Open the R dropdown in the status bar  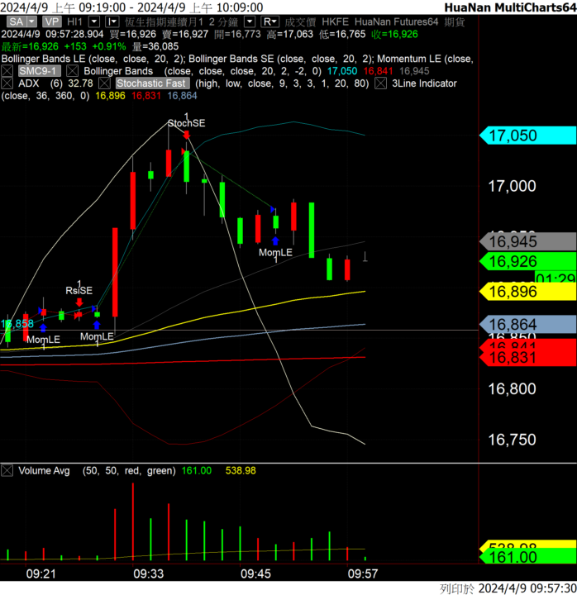[269, 21]
